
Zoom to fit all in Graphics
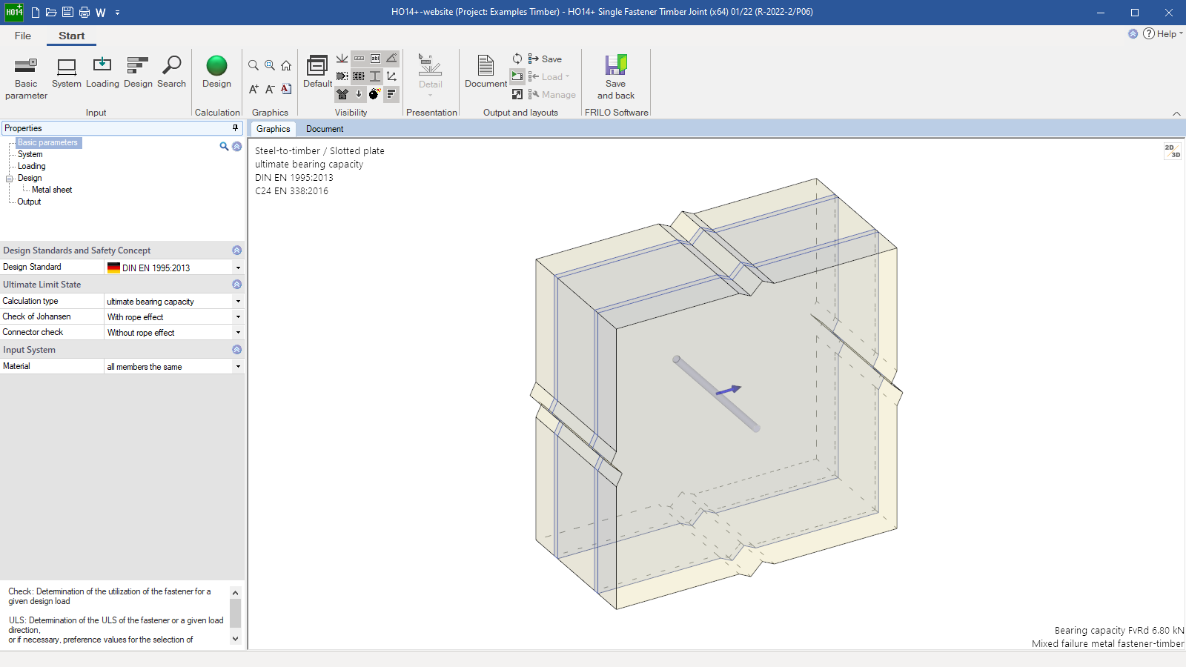click(270, 65)
